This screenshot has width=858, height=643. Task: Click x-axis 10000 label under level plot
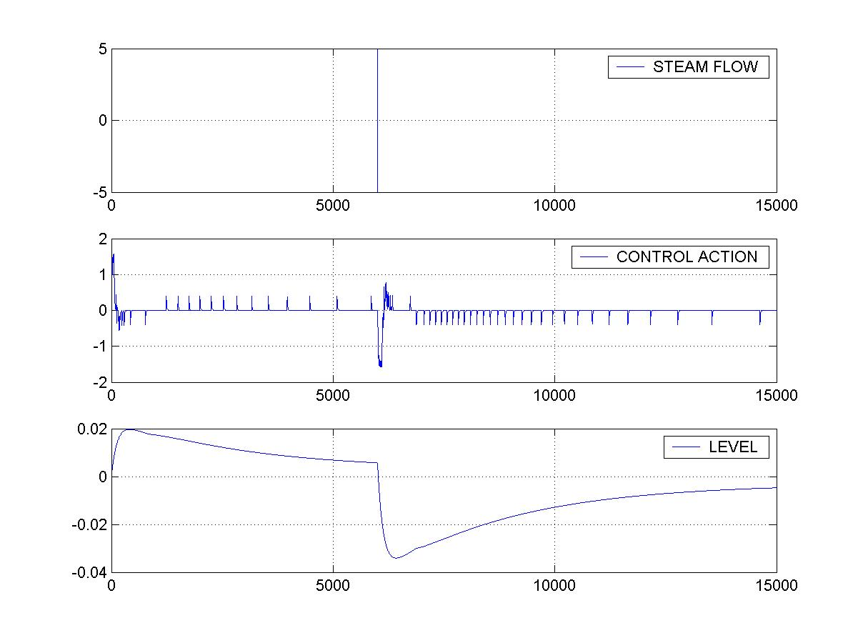click(x=555, y=585)
